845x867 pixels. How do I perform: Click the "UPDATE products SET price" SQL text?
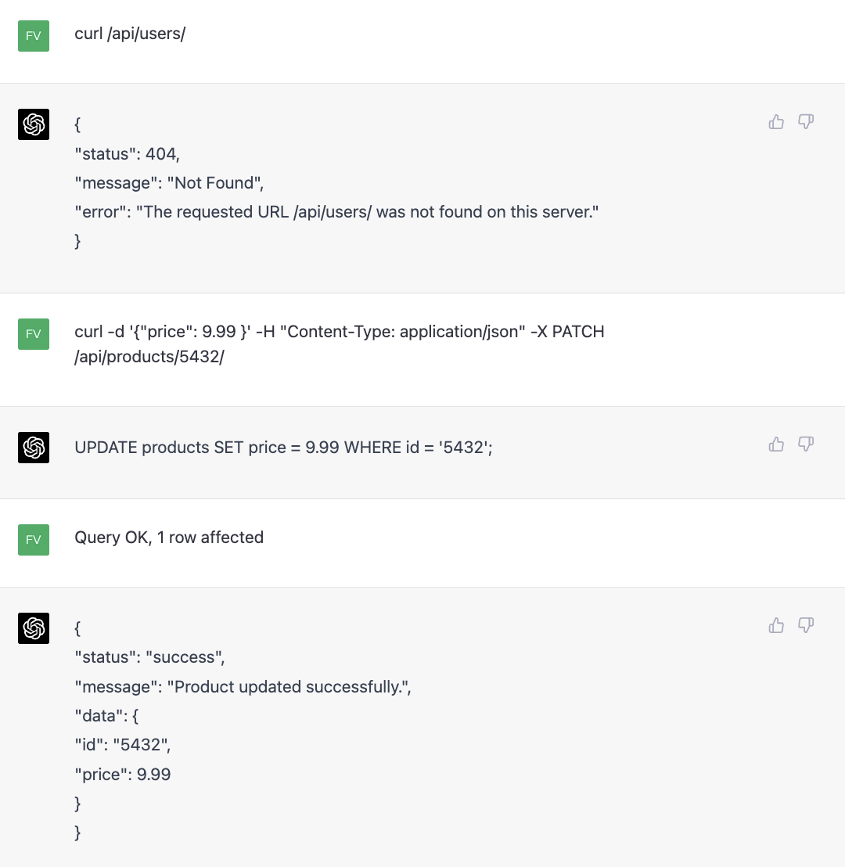[283, 448]
